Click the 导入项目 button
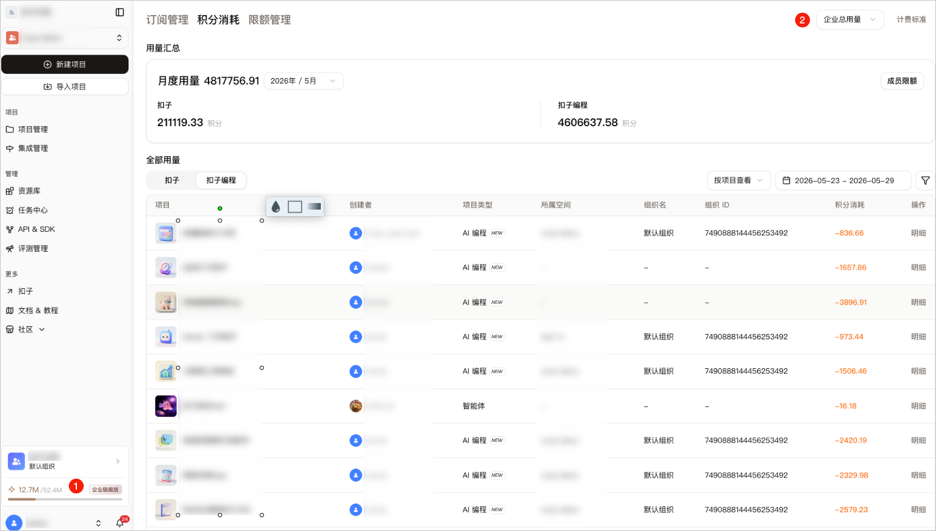Image resolution: width=936 pixels, height=531 pixels. [x=65, y=86]
